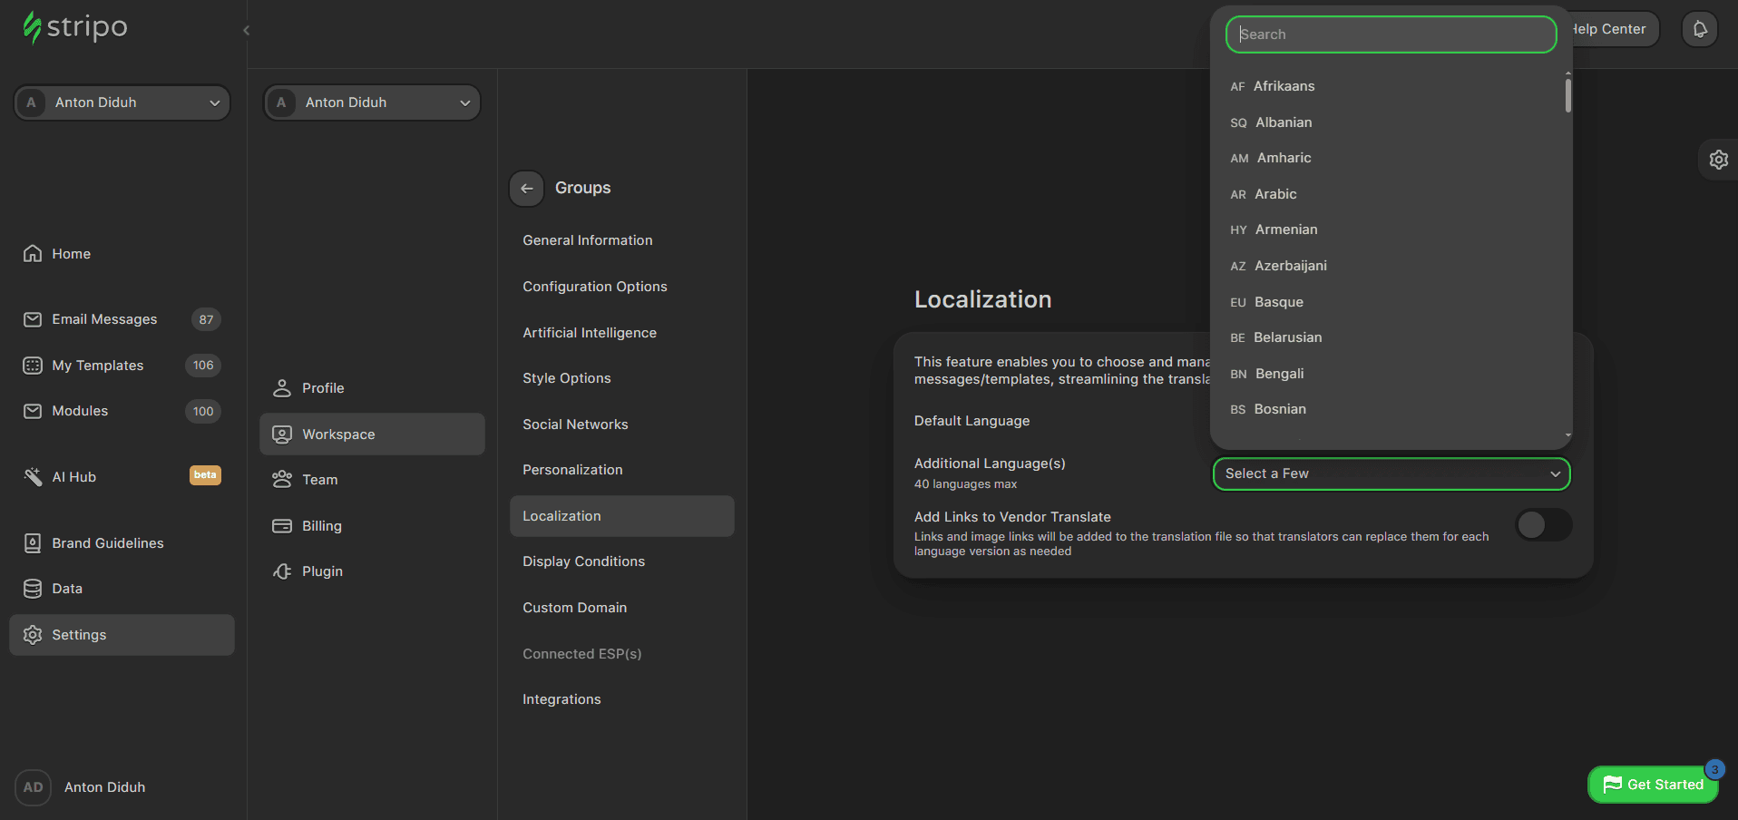Open the left Anton Diduh account dropdown
1738x820 pixels.
(x=122, y=102)
